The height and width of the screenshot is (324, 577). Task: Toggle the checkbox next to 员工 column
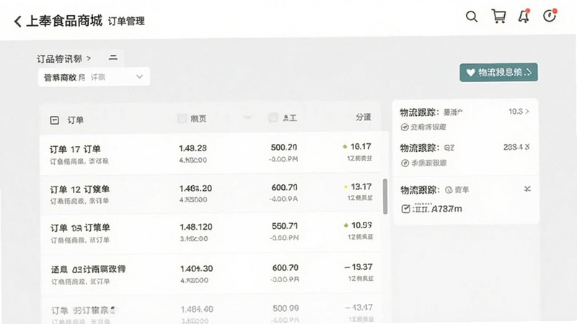(x=273, y=117)
